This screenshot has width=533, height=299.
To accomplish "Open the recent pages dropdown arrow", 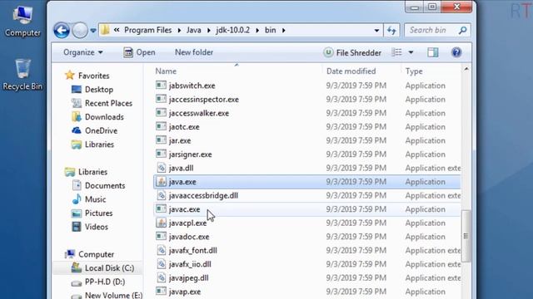I will (92, 31).
